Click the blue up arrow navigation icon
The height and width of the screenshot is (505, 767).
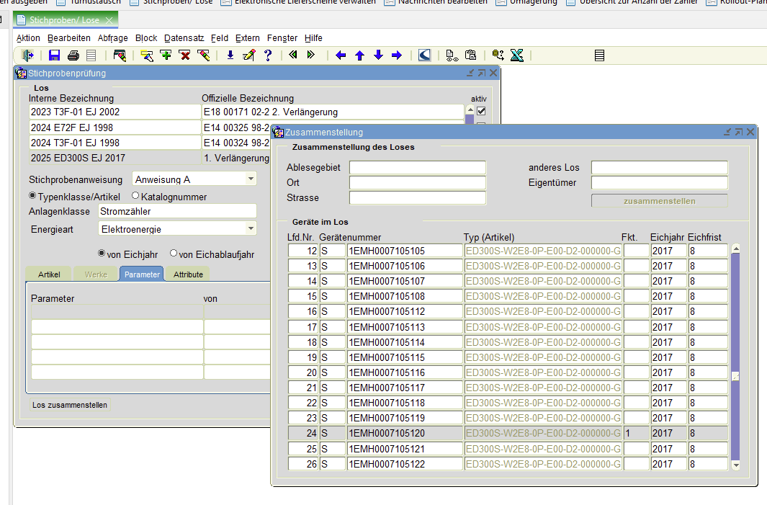click(x=359, y=55)
